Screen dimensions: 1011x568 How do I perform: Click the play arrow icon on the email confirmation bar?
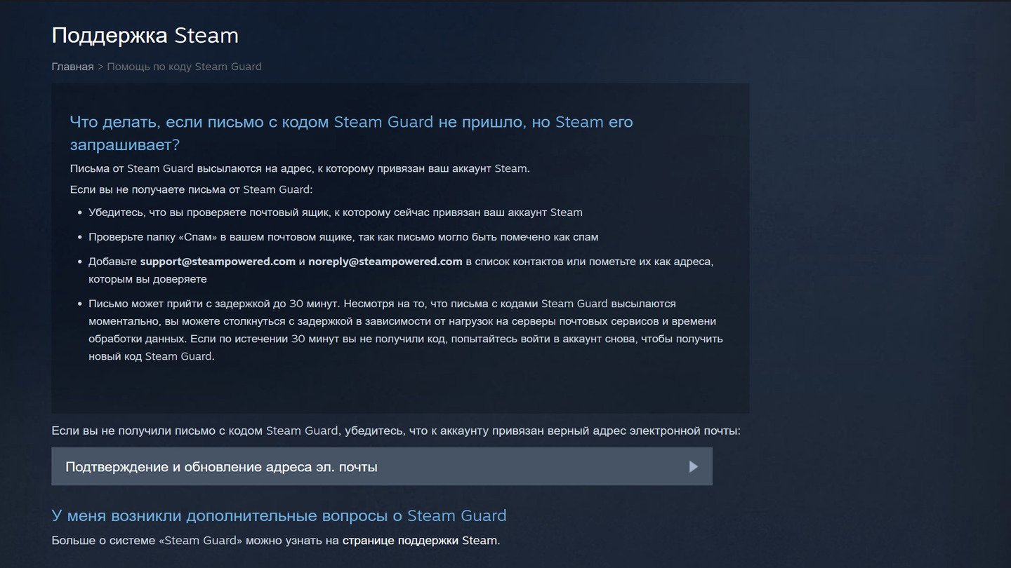[x=694, y=466]
